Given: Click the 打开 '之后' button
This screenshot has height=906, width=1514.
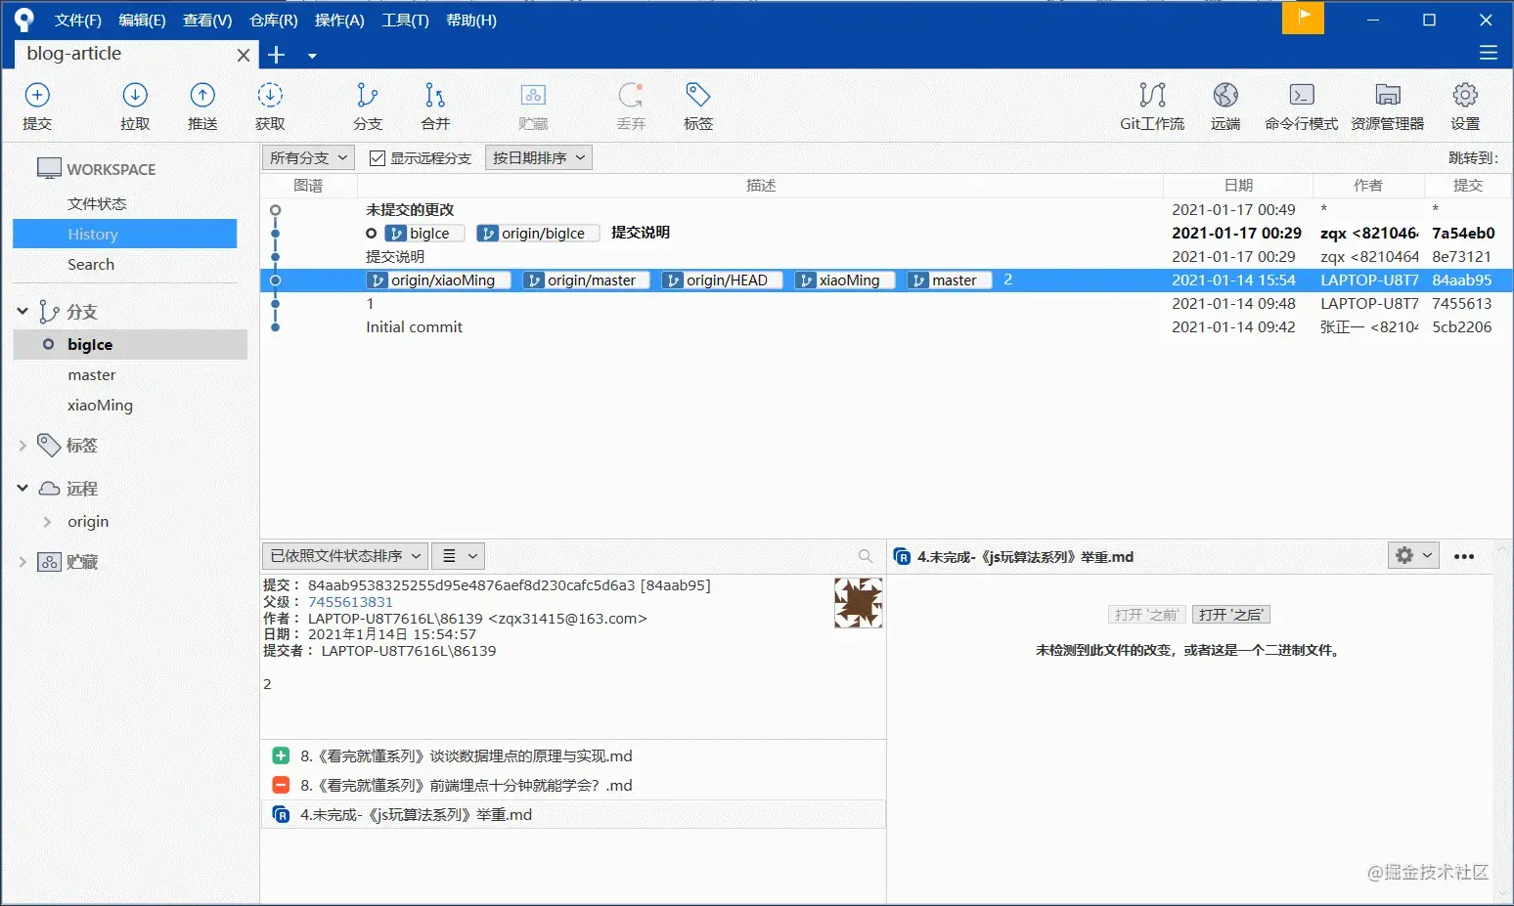Looking at the screenshot, I should [x=1230, y=615].
